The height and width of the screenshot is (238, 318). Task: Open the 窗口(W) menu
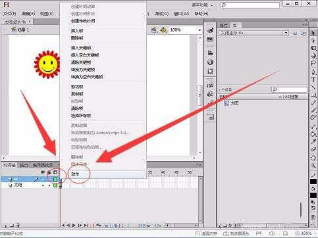pos(182,14)
